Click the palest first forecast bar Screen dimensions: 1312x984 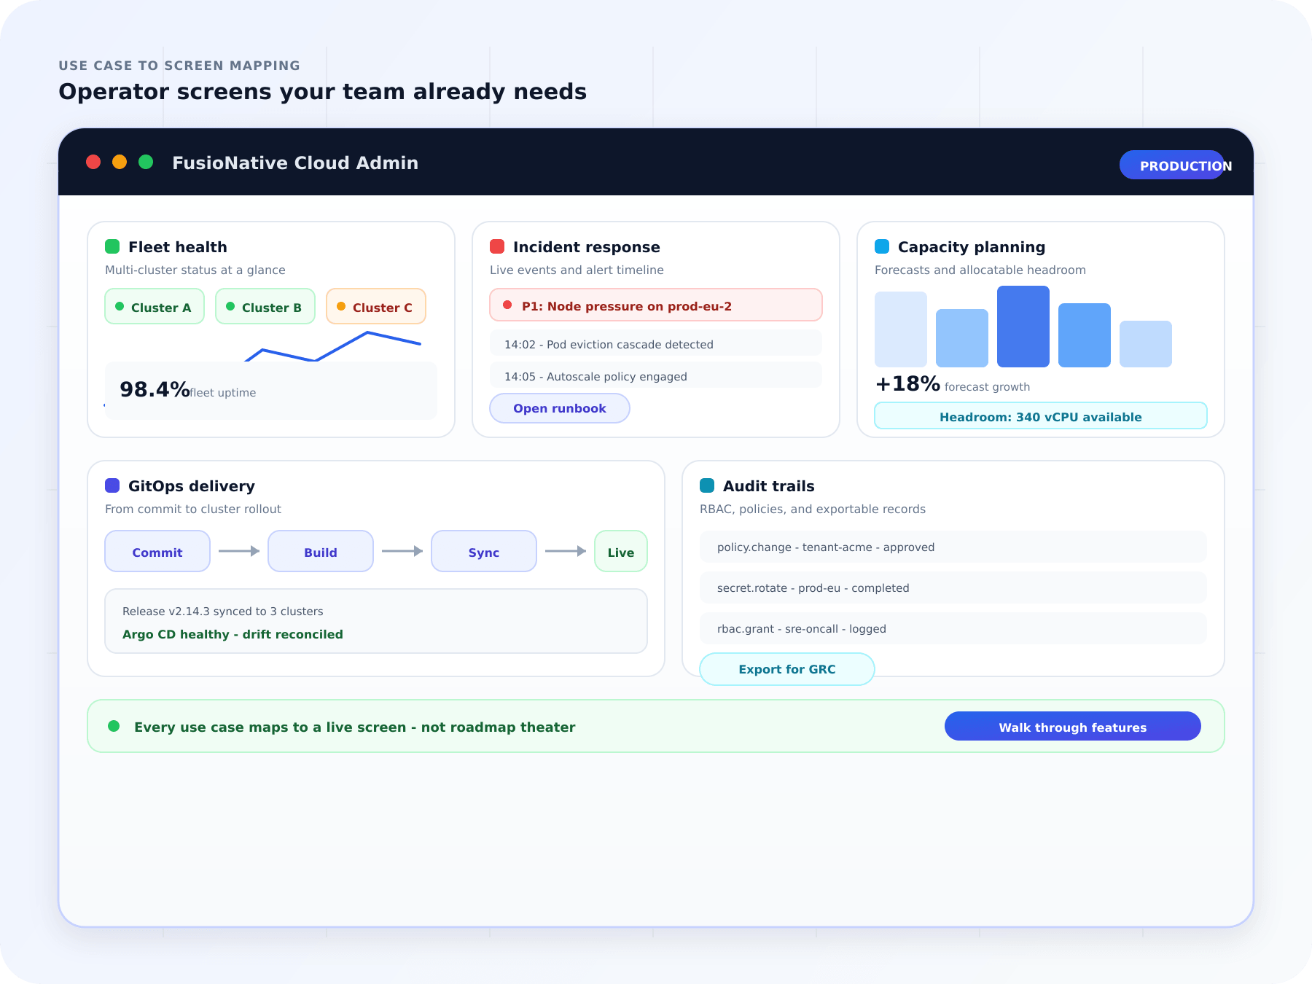(x=901, y=329)
